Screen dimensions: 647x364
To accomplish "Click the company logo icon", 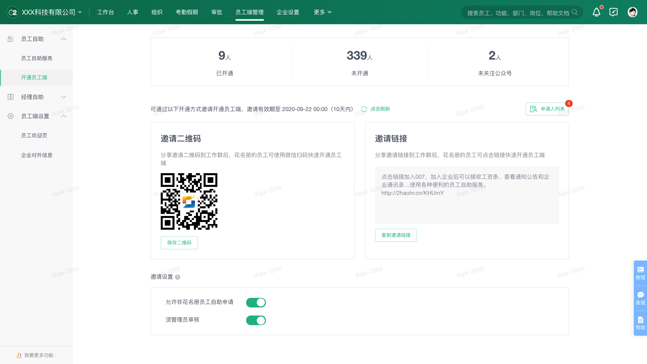I will [x=12, y=12].
